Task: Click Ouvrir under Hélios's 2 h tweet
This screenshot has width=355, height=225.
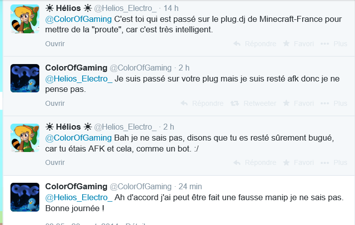Action: coord(55,162)
